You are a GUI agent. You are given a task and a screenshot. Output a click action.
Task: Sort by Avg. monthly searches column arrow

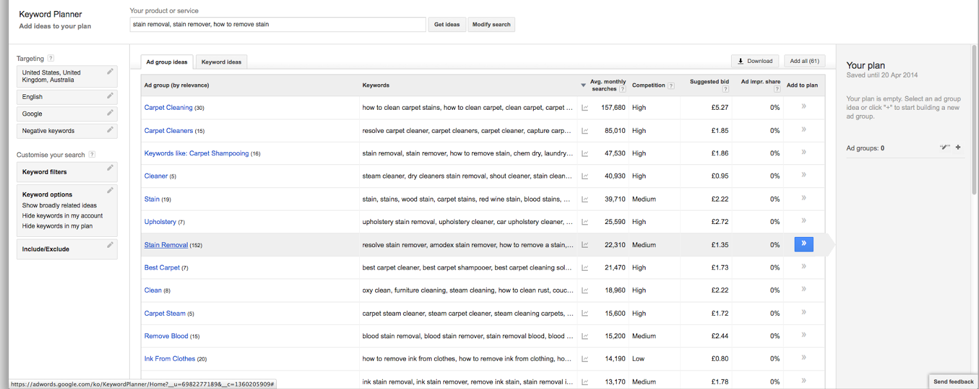[583, 85]
